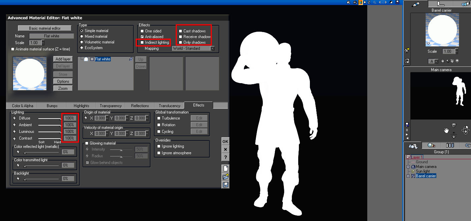This screenshot has width=471, height=221.
Task: Click the material Name field Flat white
Action: pyautogui.click(x=51, y=36)
